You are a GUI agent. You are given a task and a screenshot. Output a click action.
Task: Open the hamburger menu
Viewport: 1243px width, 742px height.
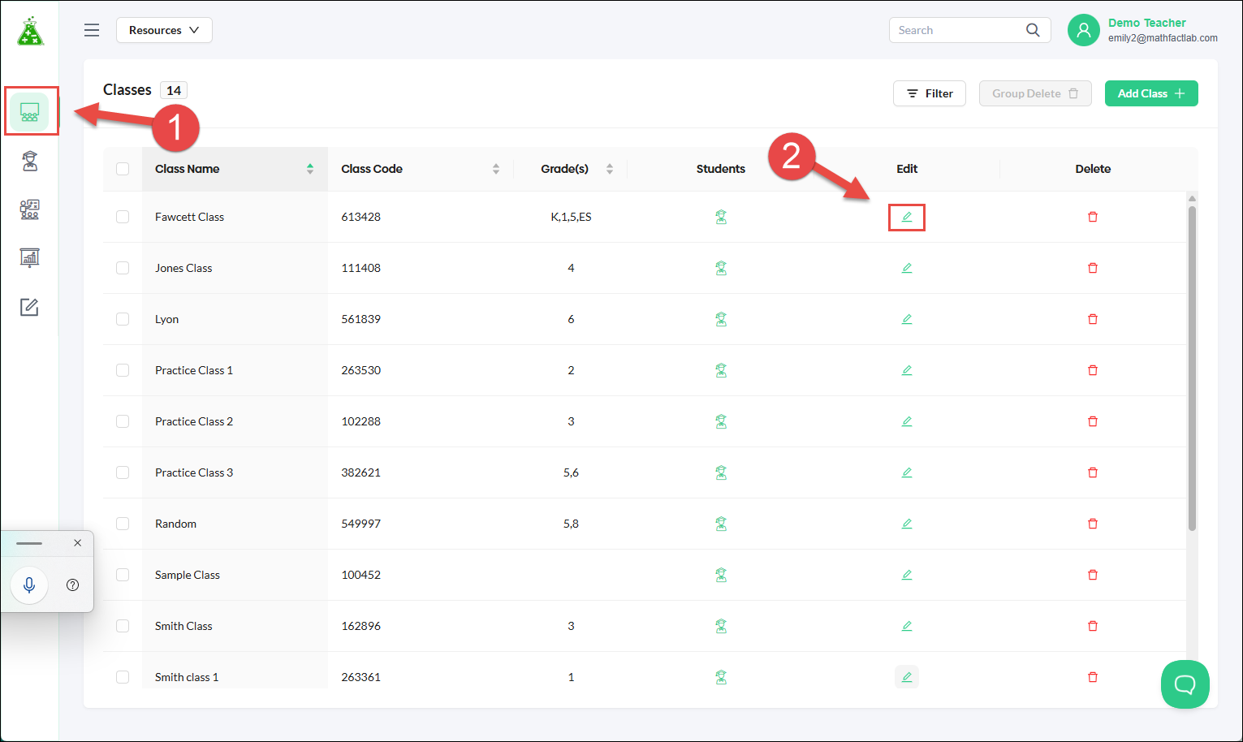coord(92,30)
